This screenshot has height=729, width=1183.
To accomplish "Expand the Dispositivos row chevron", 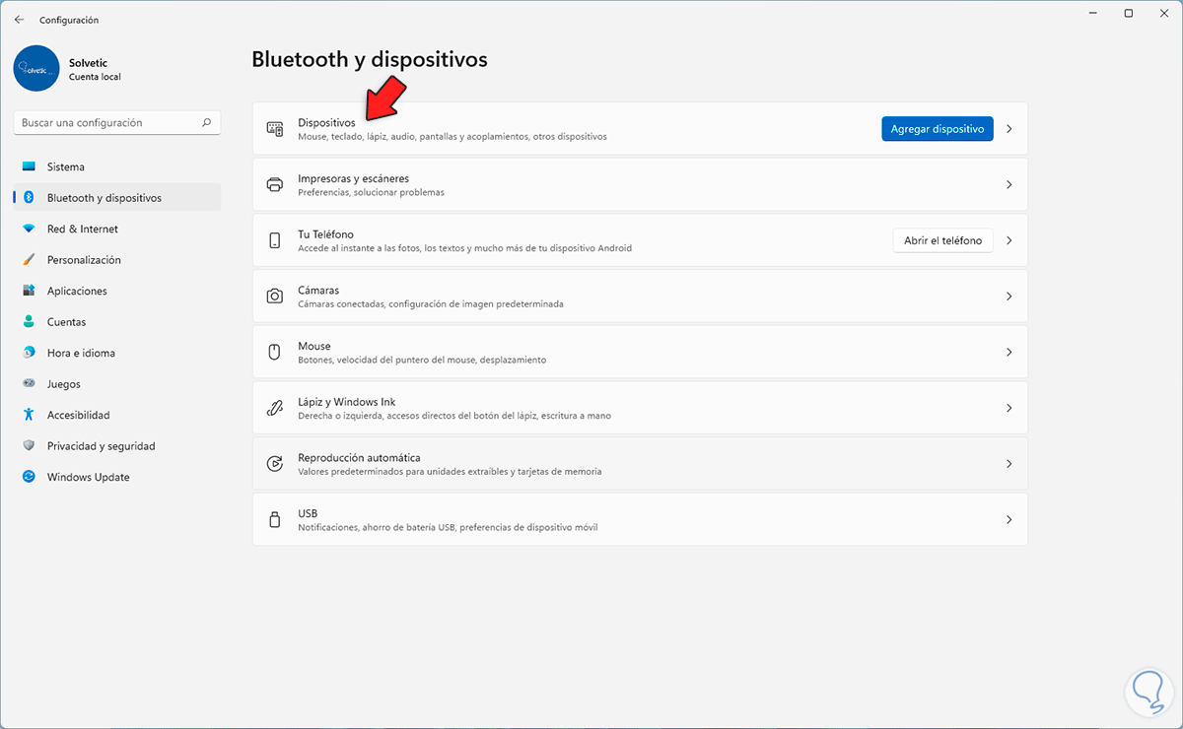I will pyautogui.click(x=1009, y=129).
